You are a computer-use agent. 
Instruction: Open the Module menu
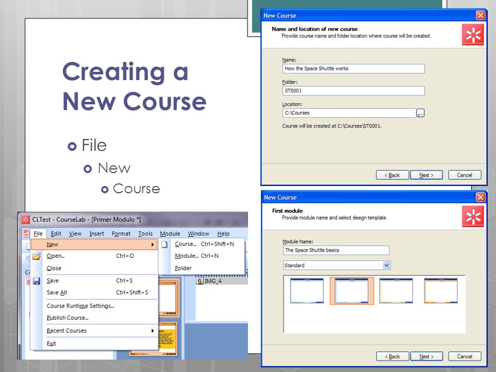click(170, 234)
